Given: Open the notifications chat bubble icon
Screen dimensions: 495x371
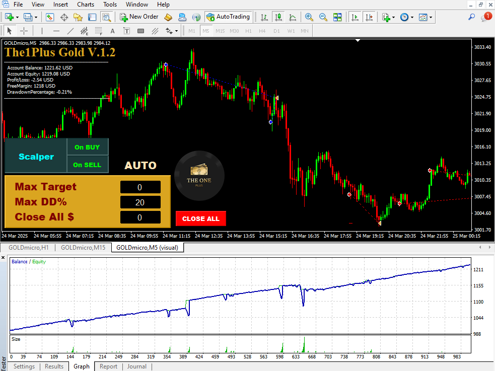Looking at the screenshot, I should click(x=486, y=17).
